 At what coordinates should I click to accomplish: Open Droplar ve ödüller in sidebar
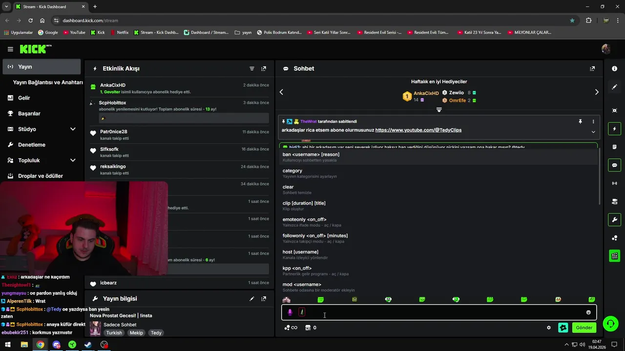point(42,176)
